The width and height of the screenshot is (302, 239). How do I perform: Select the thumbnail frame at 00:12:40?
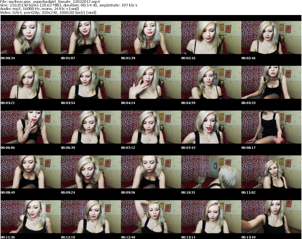[x=151, y=217]
